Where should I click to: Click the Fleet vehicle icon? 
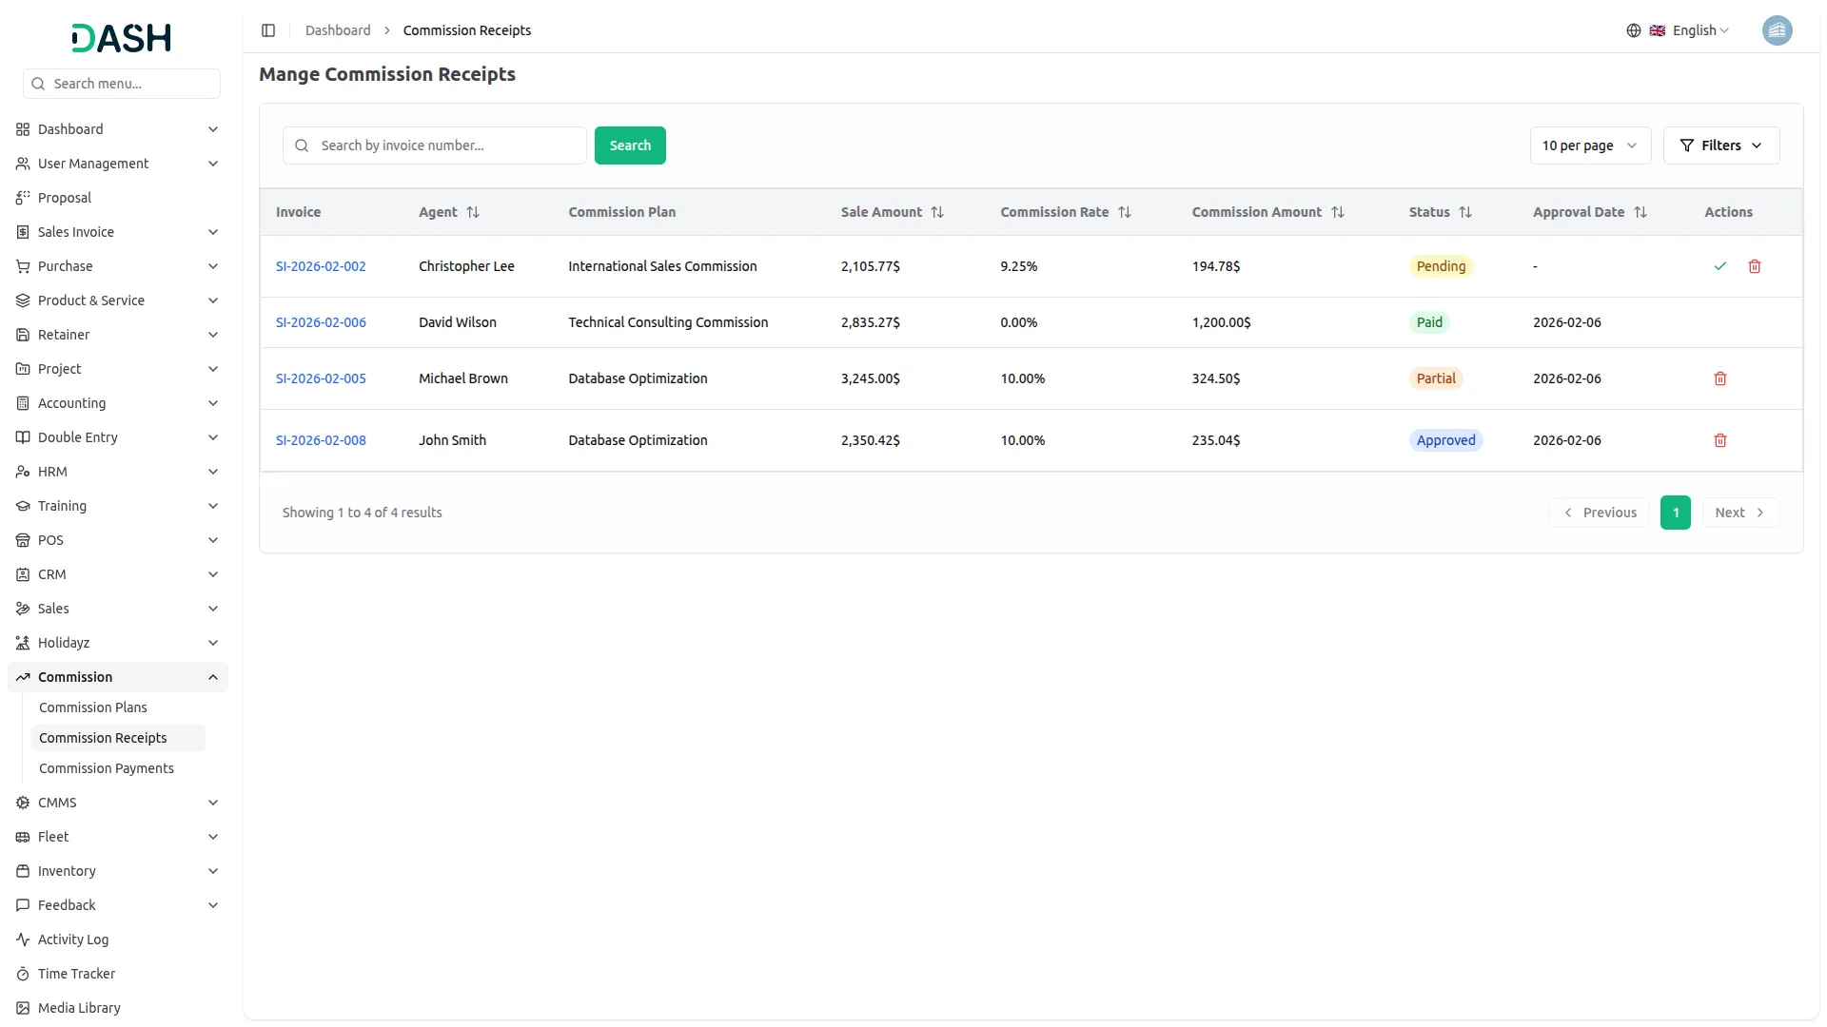pos(23,837)
